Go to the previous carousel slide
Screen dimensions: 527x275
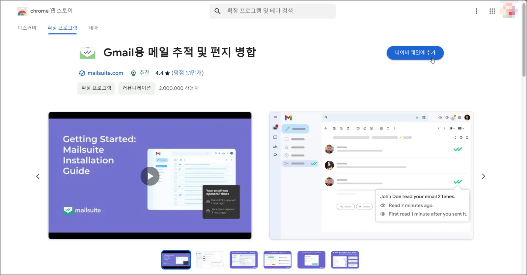pos(38,176)
